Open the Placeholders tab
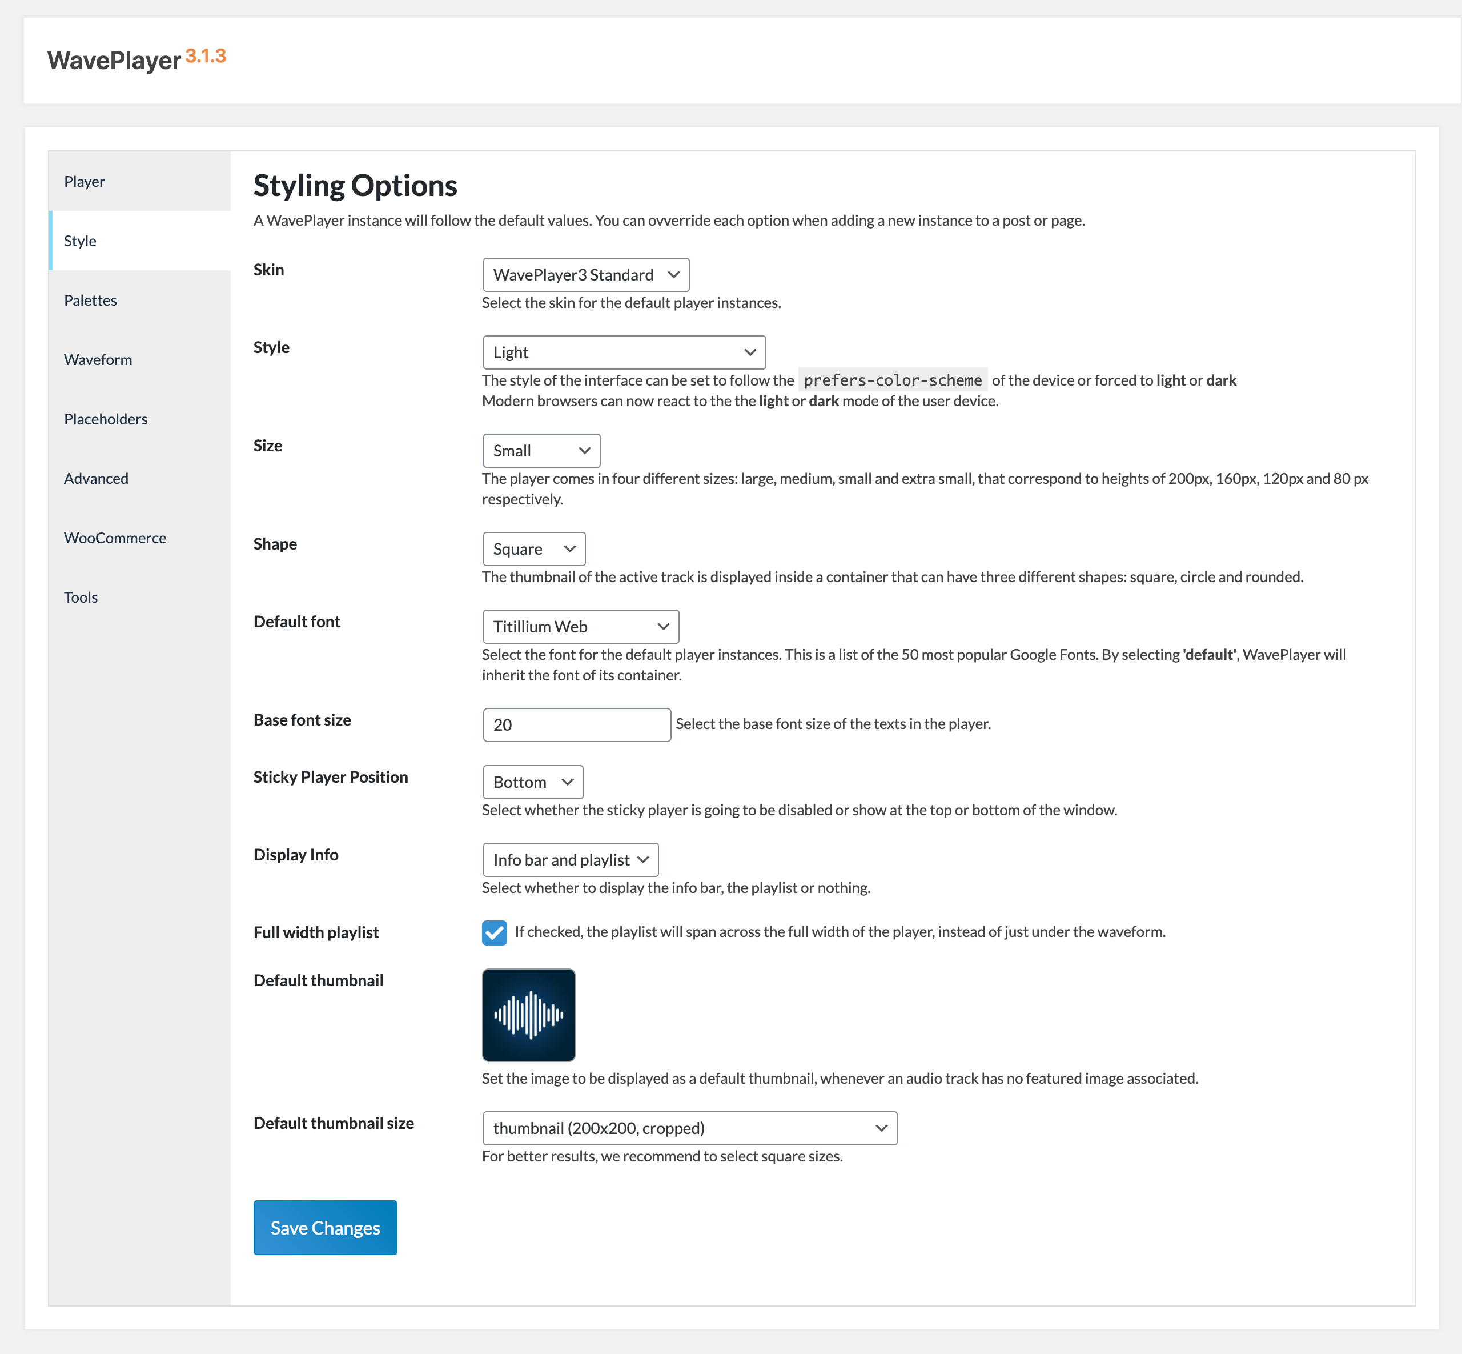Viewport: 1462px width, 1354px height. [106, 419]
